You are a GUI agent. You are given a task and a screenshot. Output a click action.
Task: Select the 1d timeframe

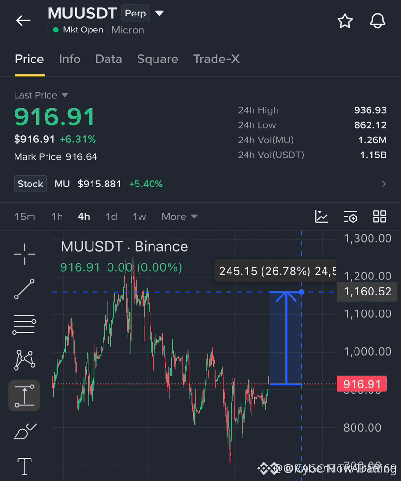coord(111,217)
